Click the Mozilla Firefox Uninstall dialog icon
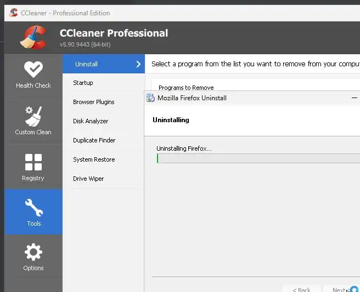The height and width of the screenshot is (292, 360). pos(150,98)
